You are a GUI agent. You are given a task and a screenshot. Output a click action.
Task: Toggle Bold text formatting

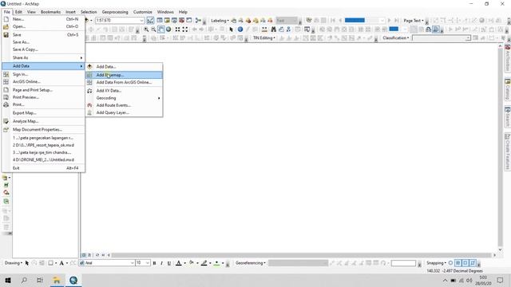coord(154,263)
